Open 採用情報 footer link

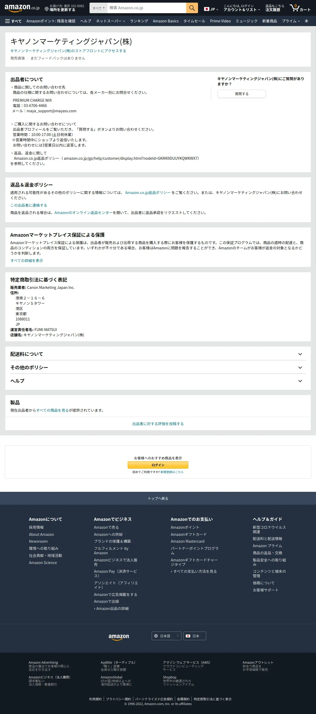[36, 527]
